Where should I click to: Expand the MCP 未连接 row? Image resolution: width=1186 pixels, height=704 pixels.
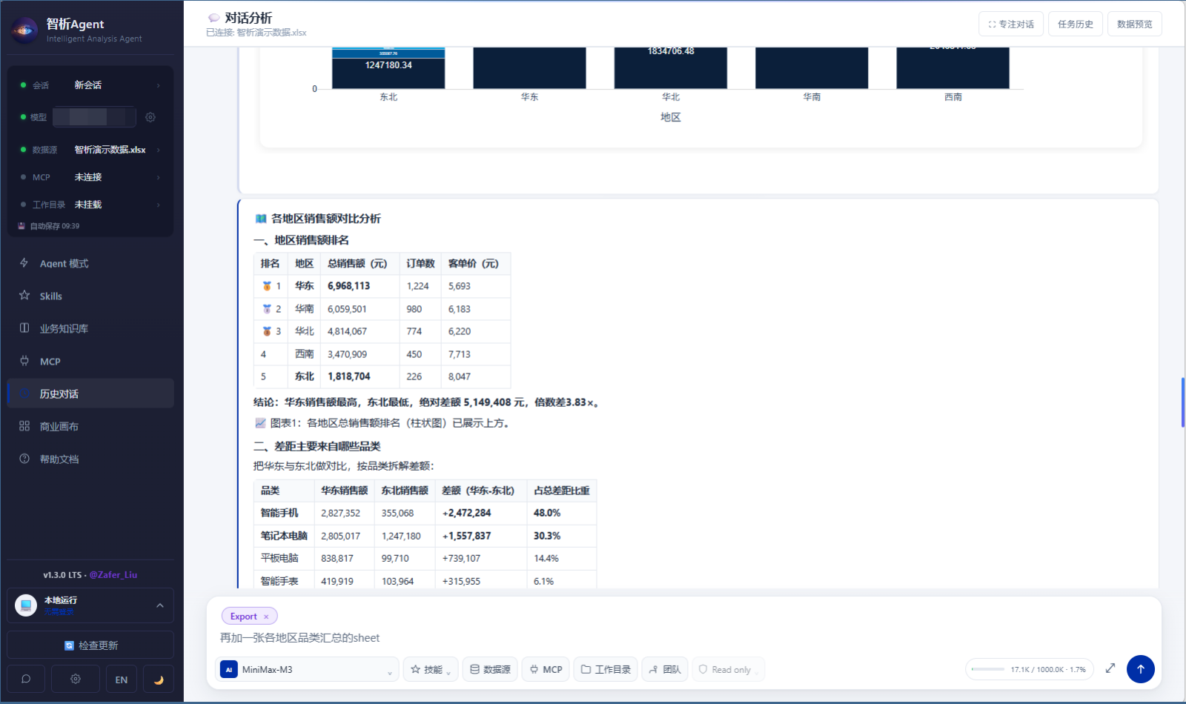[90, 177]
